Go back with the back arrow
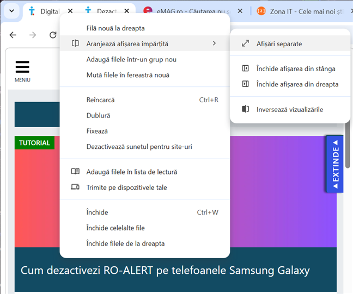The image size is (353, 294). click(x=13, y=35)
